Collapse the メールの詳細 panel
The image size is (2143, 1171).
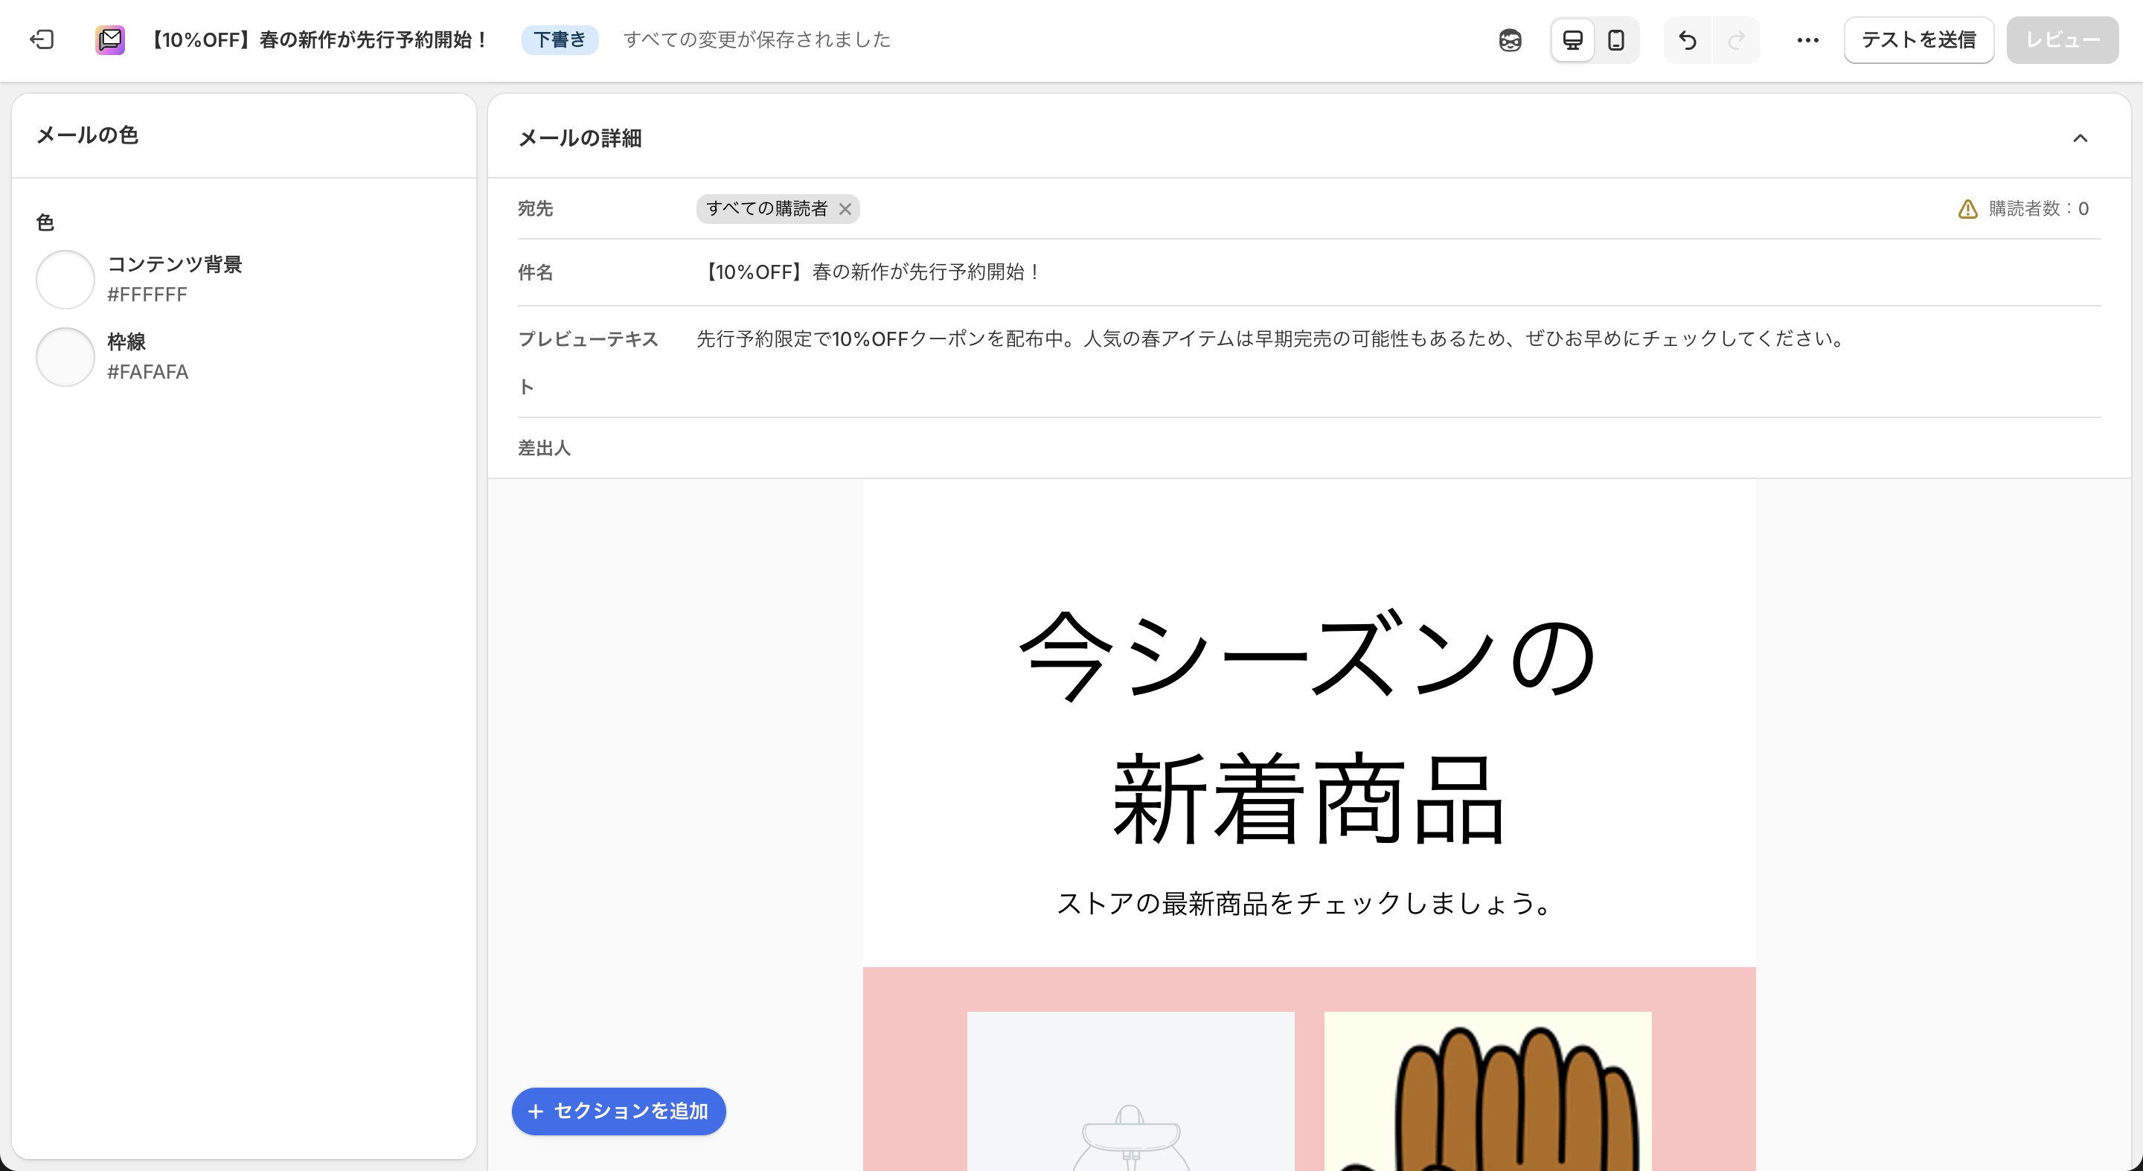[2082, 138]
